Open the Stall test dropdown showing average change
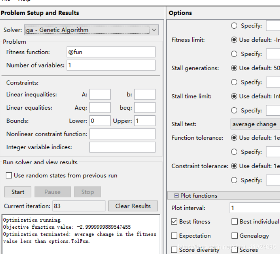 tap(255, 124)
